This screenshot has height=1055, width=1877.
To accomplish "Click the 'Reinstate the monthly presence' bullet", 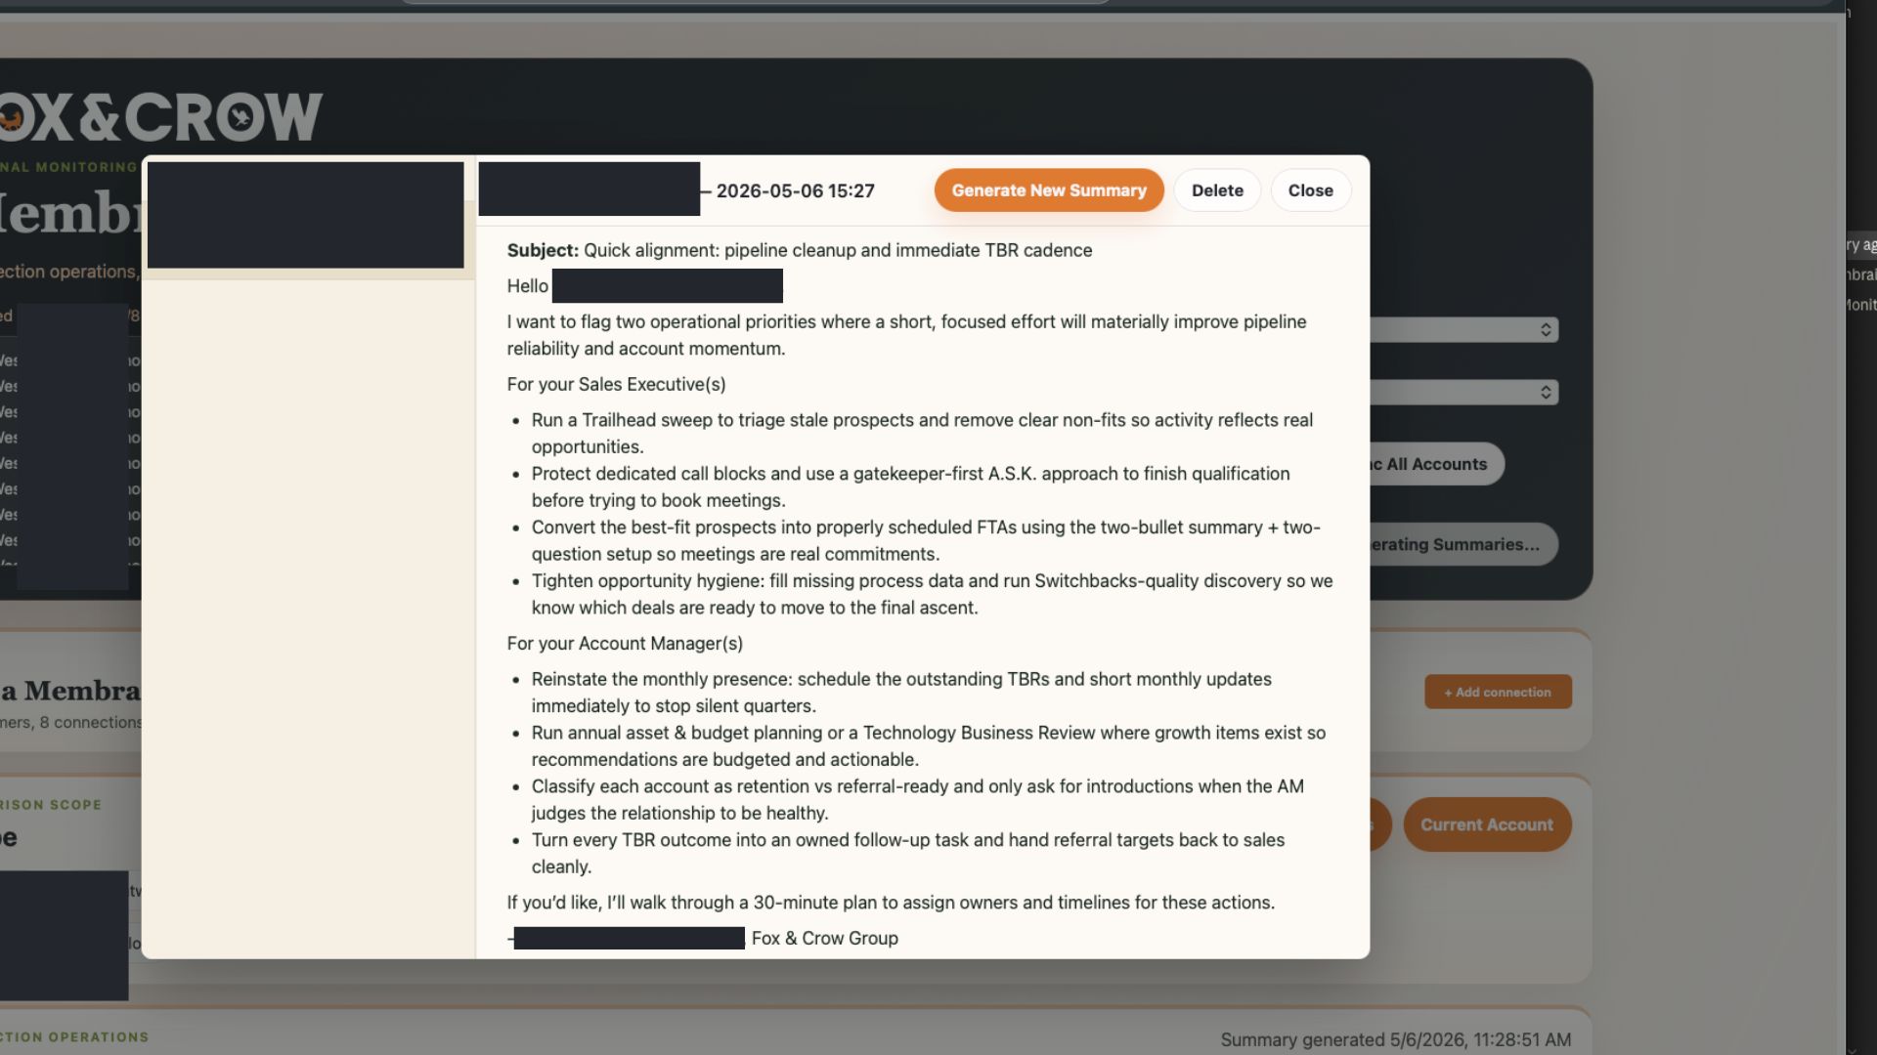I will pyautogui.click(x=901, y=692).
